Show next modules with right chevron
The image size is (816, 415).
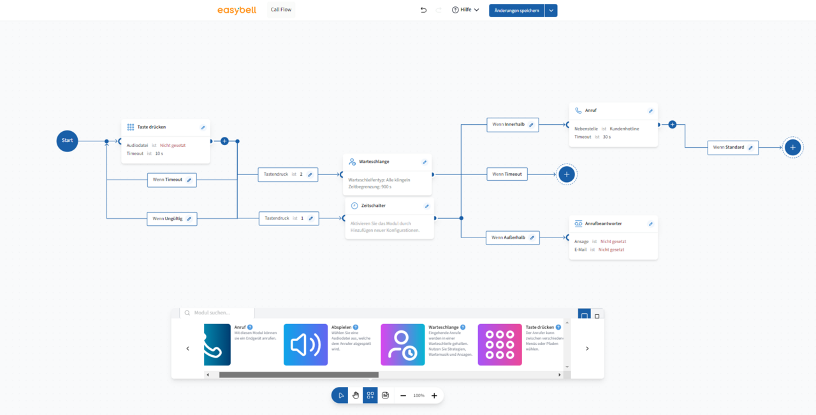587,348
